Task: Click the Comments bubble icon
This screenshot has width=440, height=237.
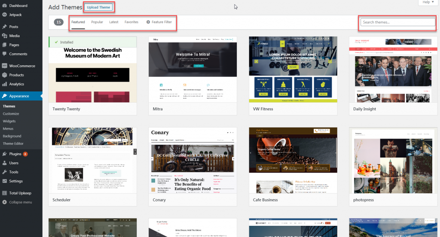Action: point(4,54)
